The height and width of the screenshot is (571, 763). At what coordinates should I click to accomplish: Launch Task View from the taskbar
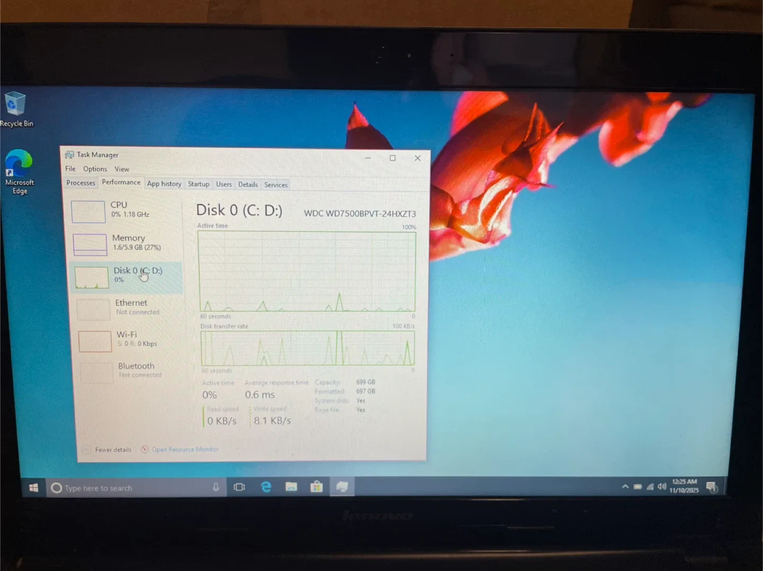coord(239,486)
